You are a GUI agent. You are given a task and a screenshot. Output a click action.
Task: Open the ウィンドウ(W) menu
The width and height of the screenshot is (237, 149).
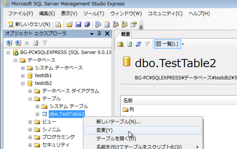point(126,14)
